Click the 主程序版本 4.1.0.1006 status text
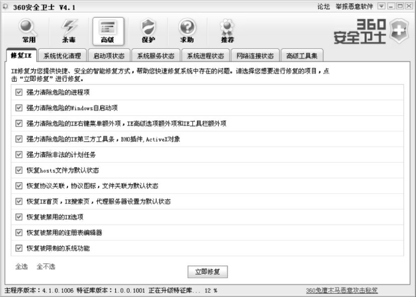The image size is (416, 297). (39, 290)
